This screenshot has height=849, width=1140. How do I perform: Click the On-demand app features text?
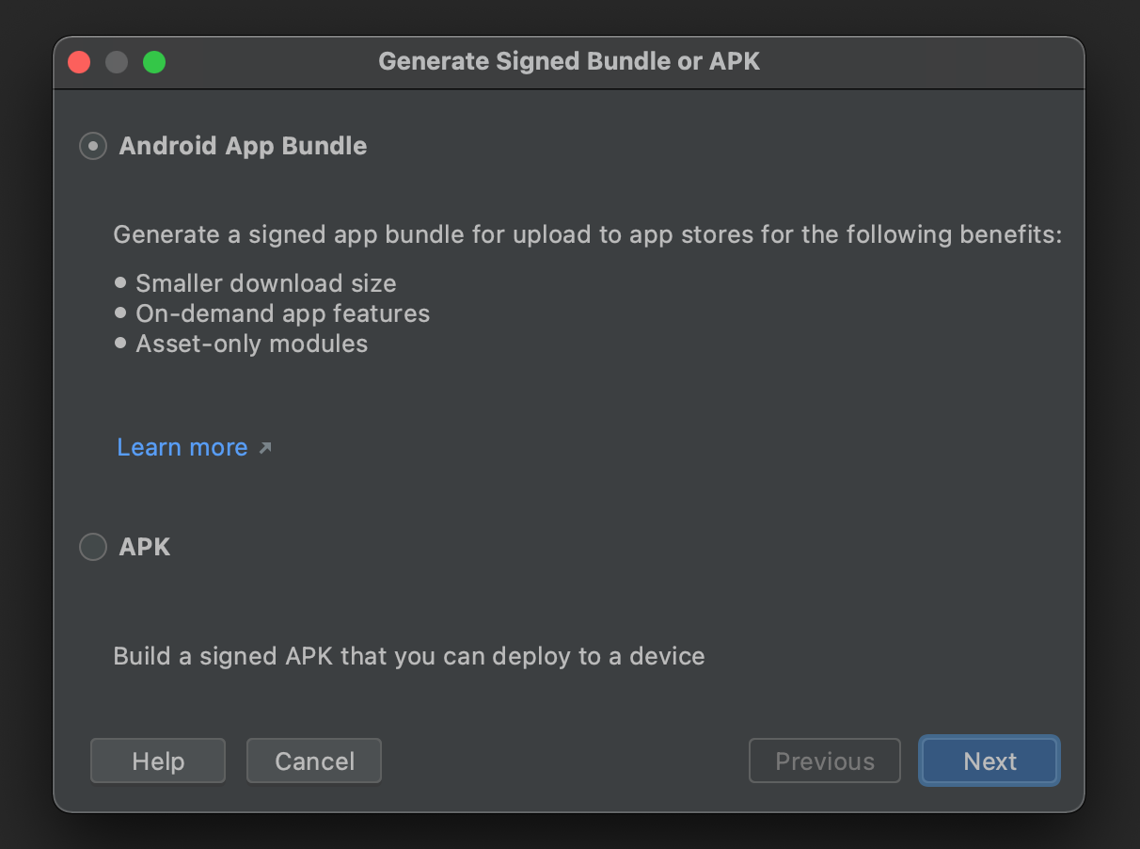(282, 313)
